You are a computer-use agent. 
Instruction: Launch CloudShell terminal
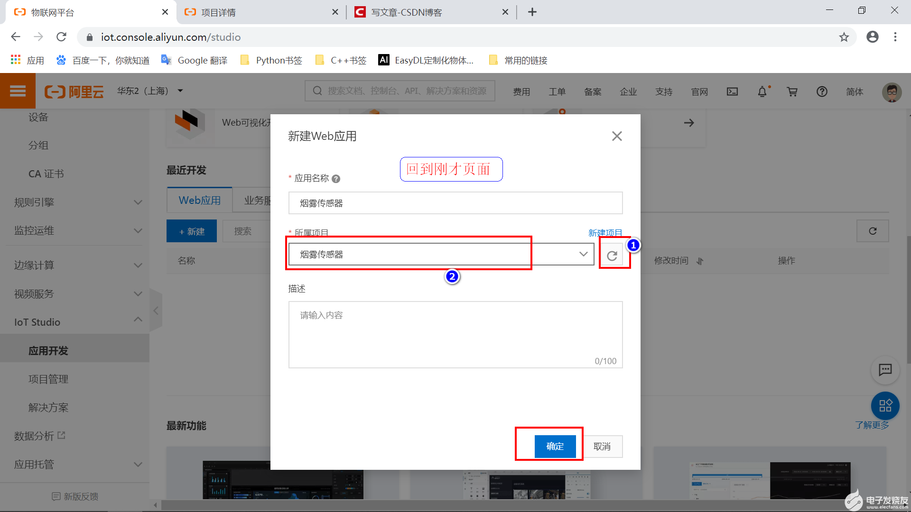tap(732, 91)
